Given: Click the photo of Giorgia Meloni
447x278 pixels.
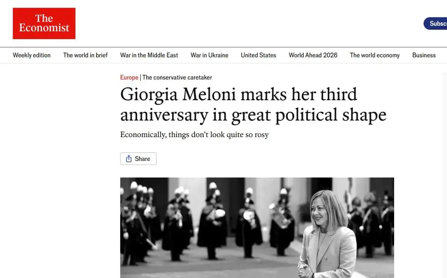Looking at the screenshot, I should click(x=257, y=227).
